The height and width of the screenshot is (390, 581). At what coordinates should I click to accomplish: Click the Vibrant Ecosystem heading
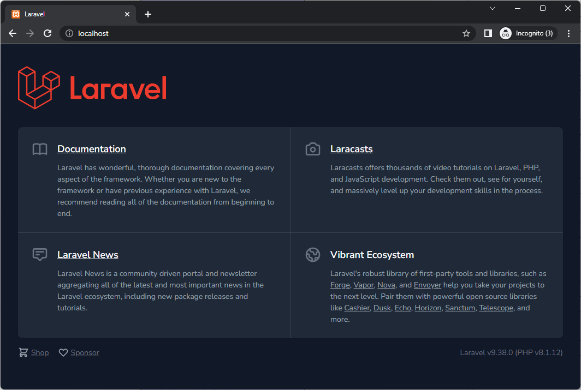(x=372, y=255)
